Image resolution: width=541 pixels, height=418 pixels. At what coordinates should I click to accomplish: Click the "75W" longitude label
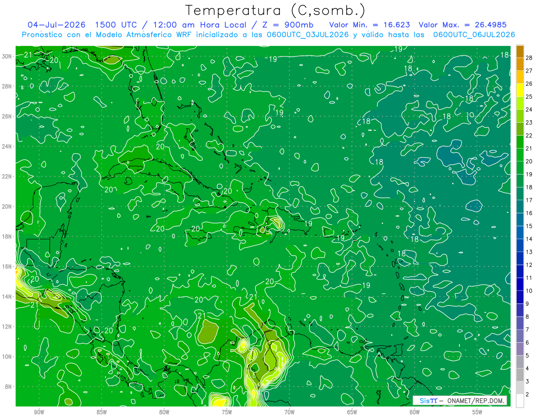pos(227,412)
